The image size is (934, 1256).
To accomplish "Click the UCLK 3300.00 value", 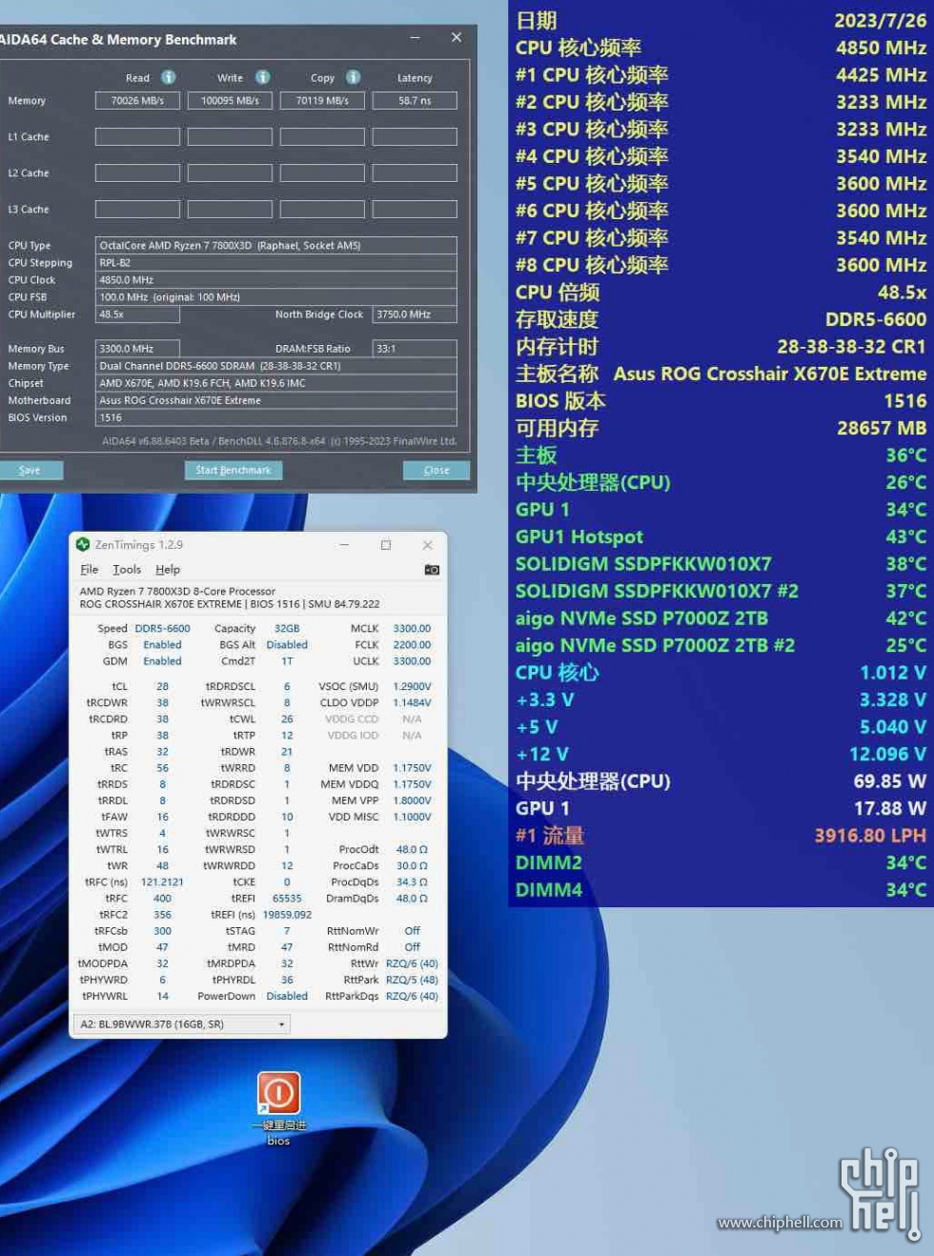I will 412,661.
